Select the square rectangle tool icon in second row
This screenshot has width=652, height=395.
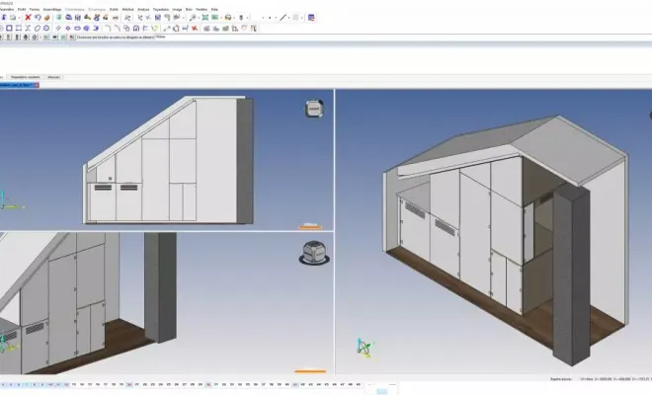pyautogui.click(x=9, y=29)
